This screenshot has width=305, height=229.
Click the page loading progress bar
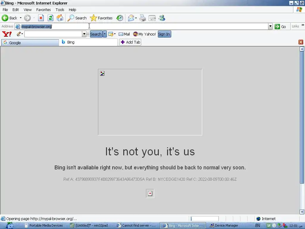205,219
